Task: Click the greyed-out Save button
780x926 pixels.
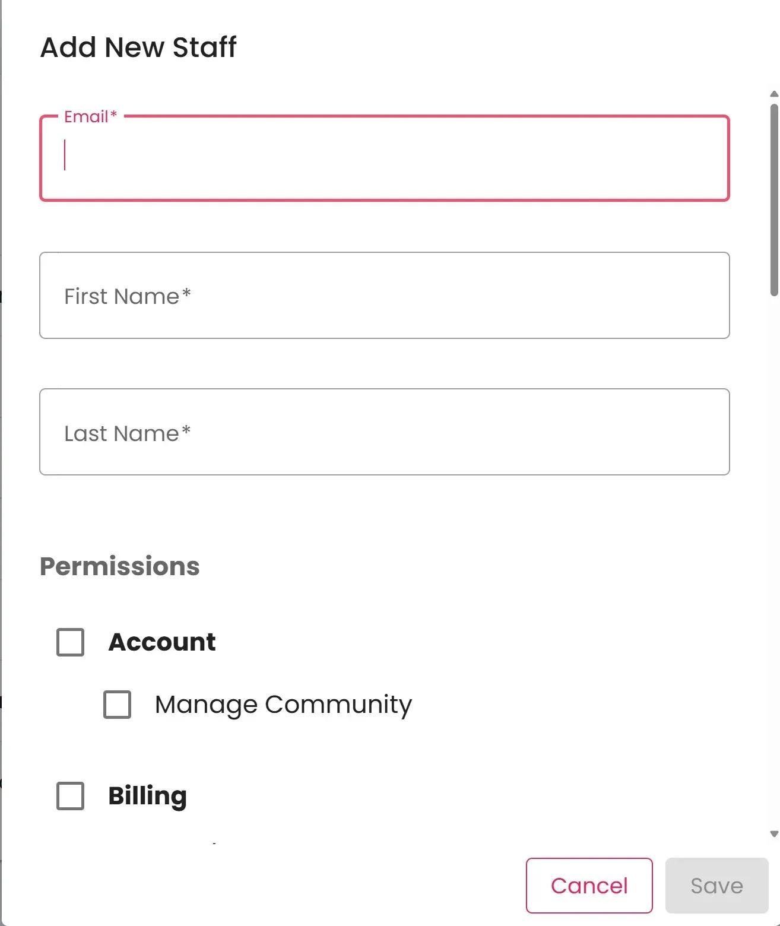Action: [x=716, y=886]
